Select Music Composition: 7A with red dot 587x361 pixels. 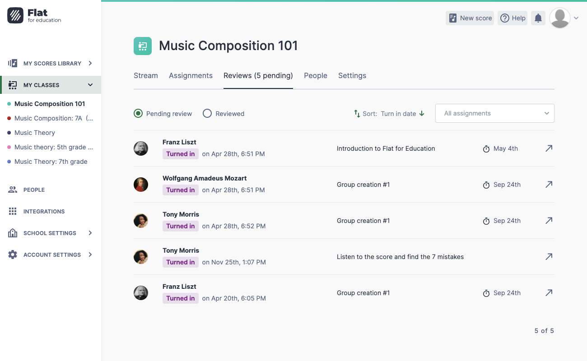(x=53, y=118)
